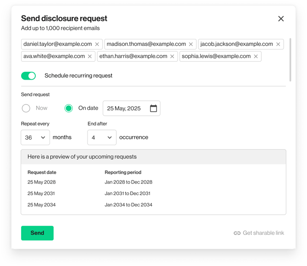307x266 pixels.
Task: Remove jacob.jackson@example.com recipient chip
Action: [278, 44]
